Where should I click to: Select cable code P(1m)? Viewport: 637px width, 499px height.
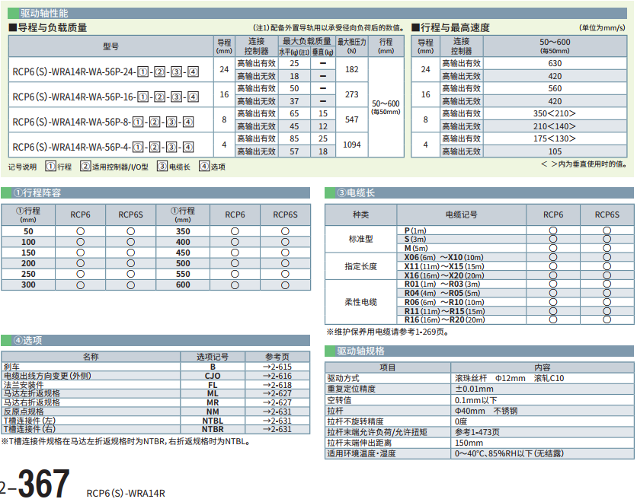[415, 230]
